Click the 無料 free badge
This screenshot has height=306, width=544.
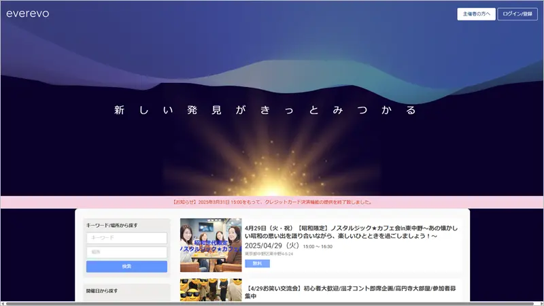[x=257, y=263]
